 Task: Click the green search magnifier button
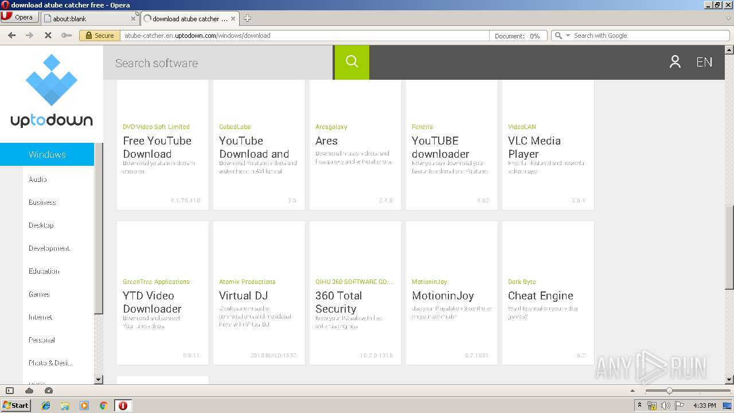click(x=352, y=63)
